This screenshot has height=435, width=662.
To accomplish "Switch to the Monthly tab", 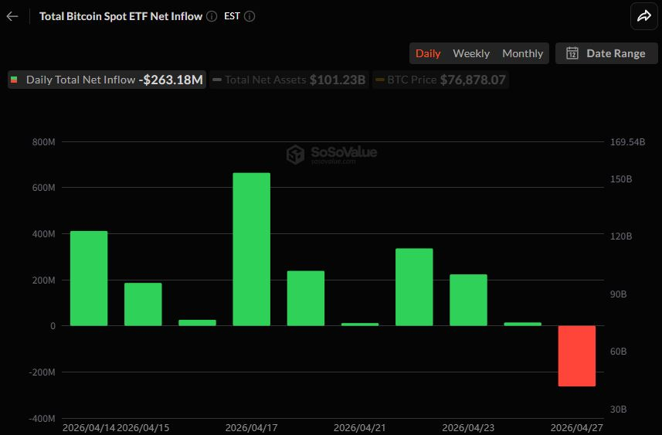I will tap(522, 53).
